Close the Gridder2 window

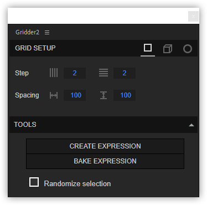tap(193, 16)
